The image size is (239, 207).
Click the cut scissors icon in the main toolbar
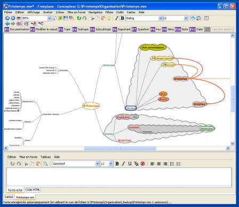pyautogui.click(x=92, y=18)
